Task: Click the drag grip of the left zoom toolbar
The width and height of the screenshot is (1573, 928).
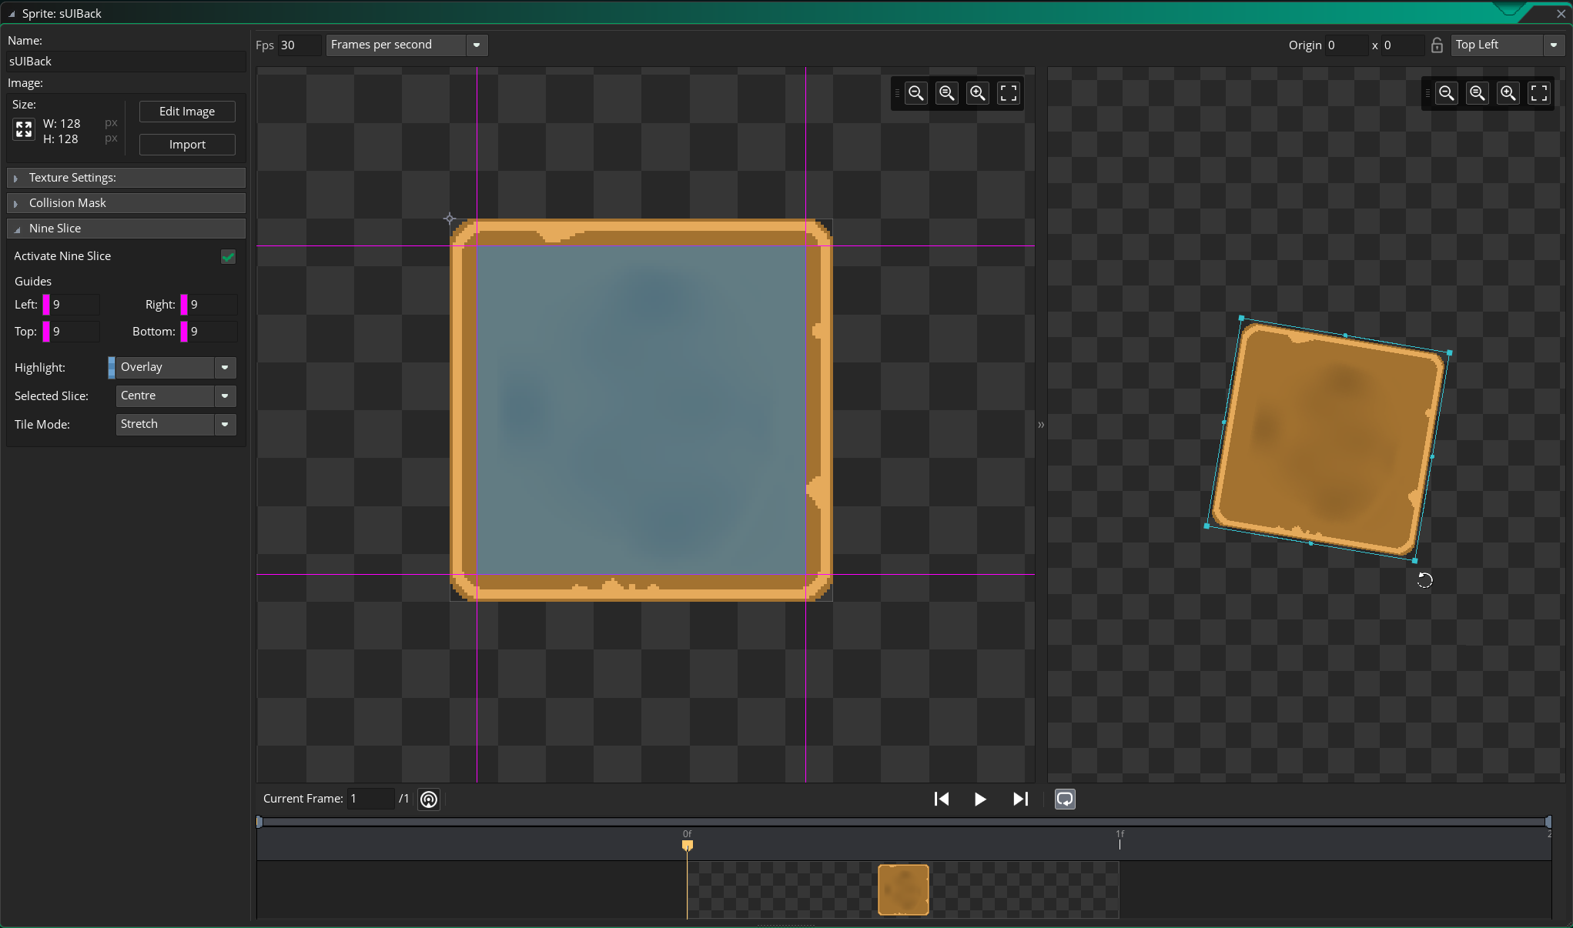Action: point(897,93)
